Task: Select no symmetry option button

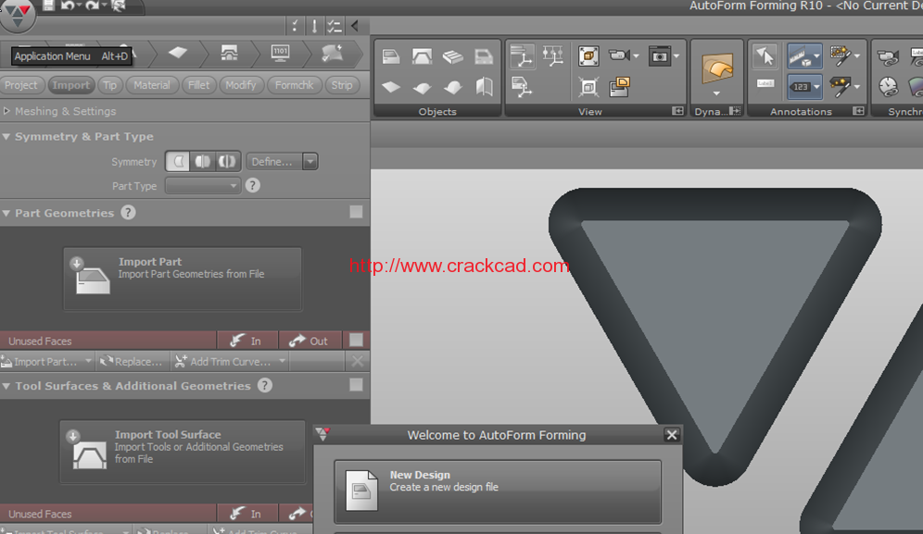Action: 178,161
